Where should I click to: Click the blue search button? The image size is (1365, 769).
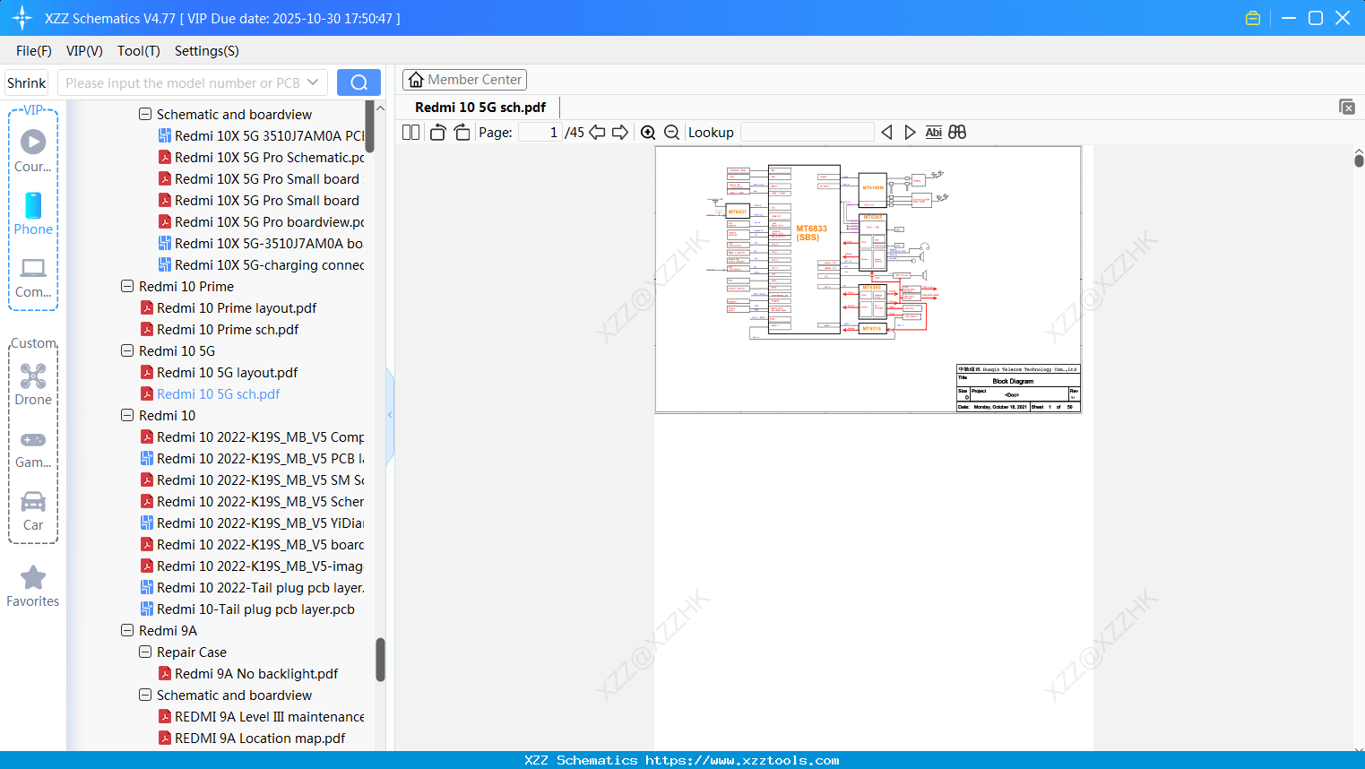coord(359,82)
